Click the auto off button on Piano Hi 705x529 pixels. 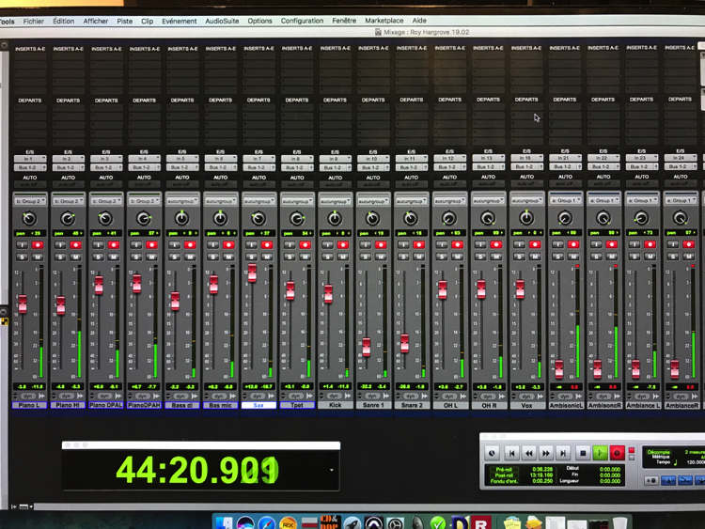tap(68, 184)
